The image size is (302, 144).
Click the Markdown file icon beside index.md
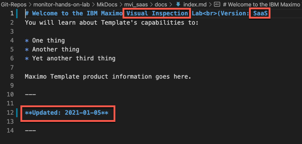tap(178, 4)
